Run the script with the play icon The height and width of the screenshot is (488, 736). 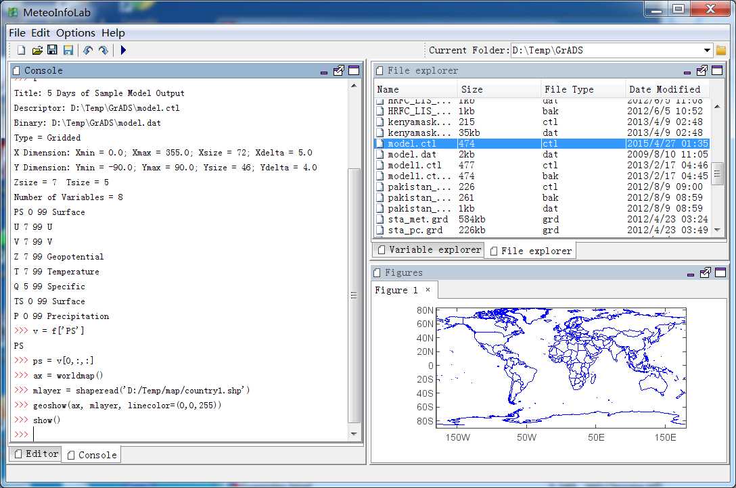123,50
